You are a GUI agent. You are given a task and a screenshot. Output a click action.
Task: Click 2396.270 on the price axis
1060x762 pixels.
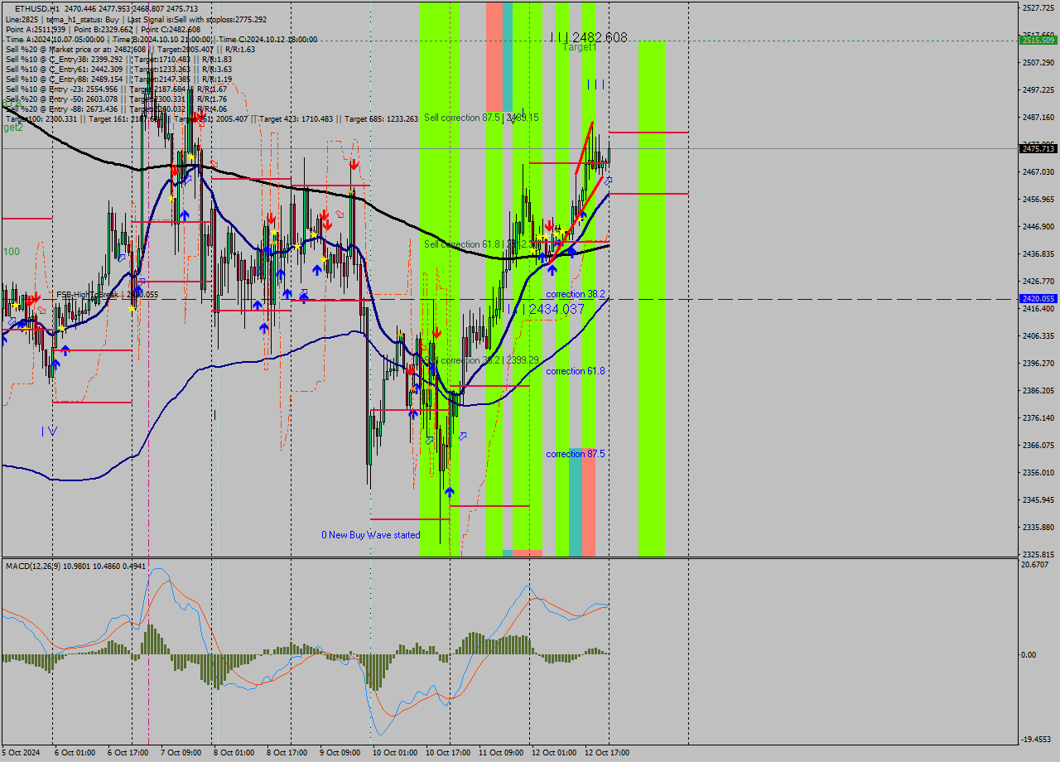pyautogui.click(x=1038, y=363)
